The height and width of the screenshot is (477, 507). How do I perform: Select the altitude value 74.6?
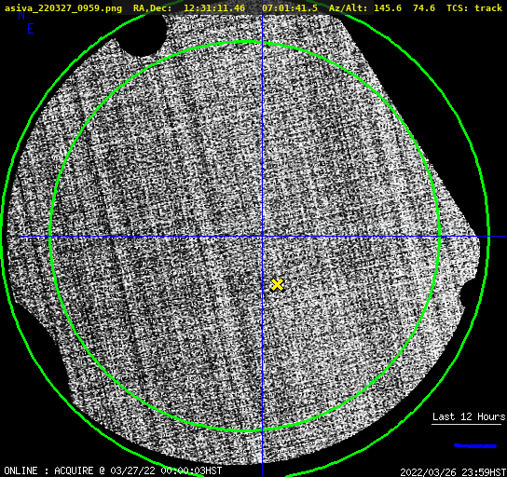click(x=424, y=8)
